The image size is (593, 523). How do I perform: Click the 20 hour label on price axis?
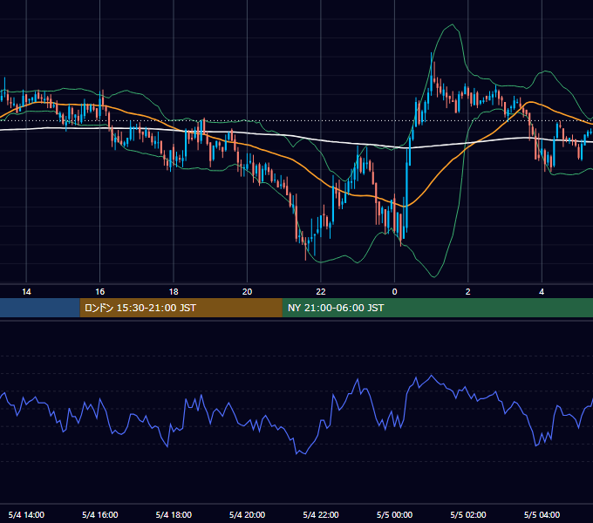point(247,292)
